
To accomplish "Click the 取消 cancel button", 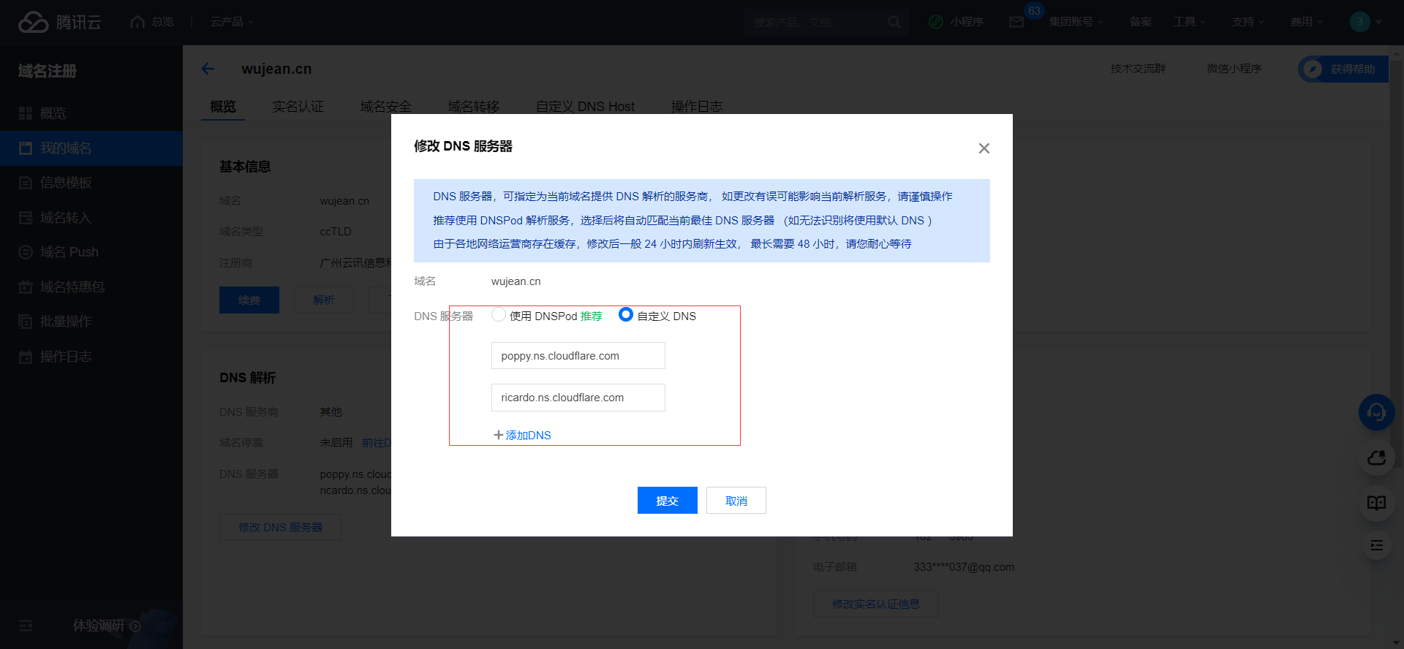I will click(x=736, y=501).
